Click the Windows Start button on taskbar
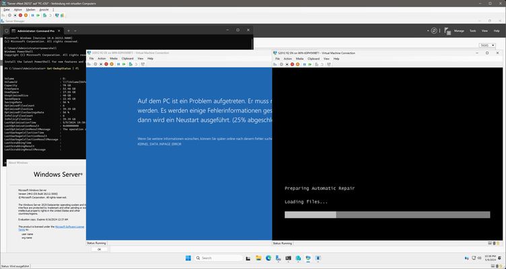 coord(188,258)
